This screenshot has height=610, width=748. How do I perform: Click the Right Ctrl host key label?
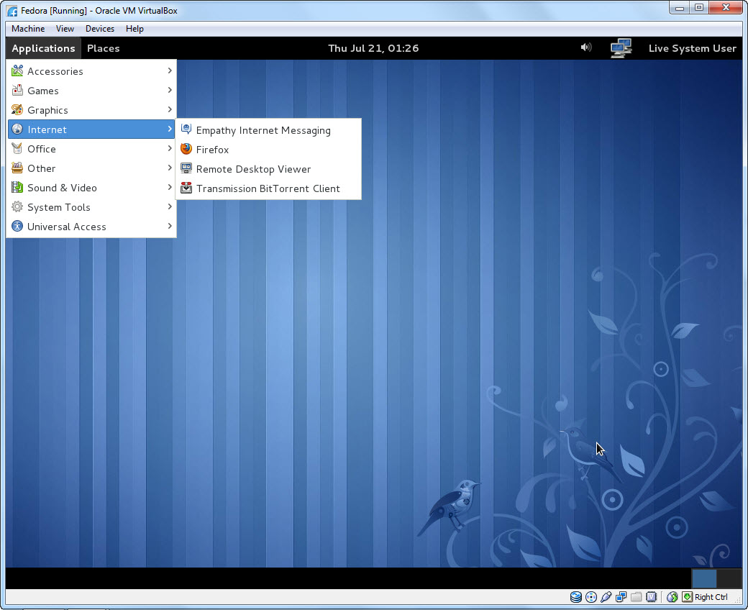(x=711, y=597)
